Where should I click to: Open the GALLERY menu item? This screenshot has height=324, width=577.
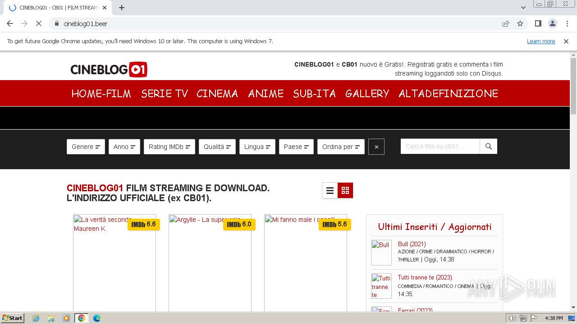367,94
